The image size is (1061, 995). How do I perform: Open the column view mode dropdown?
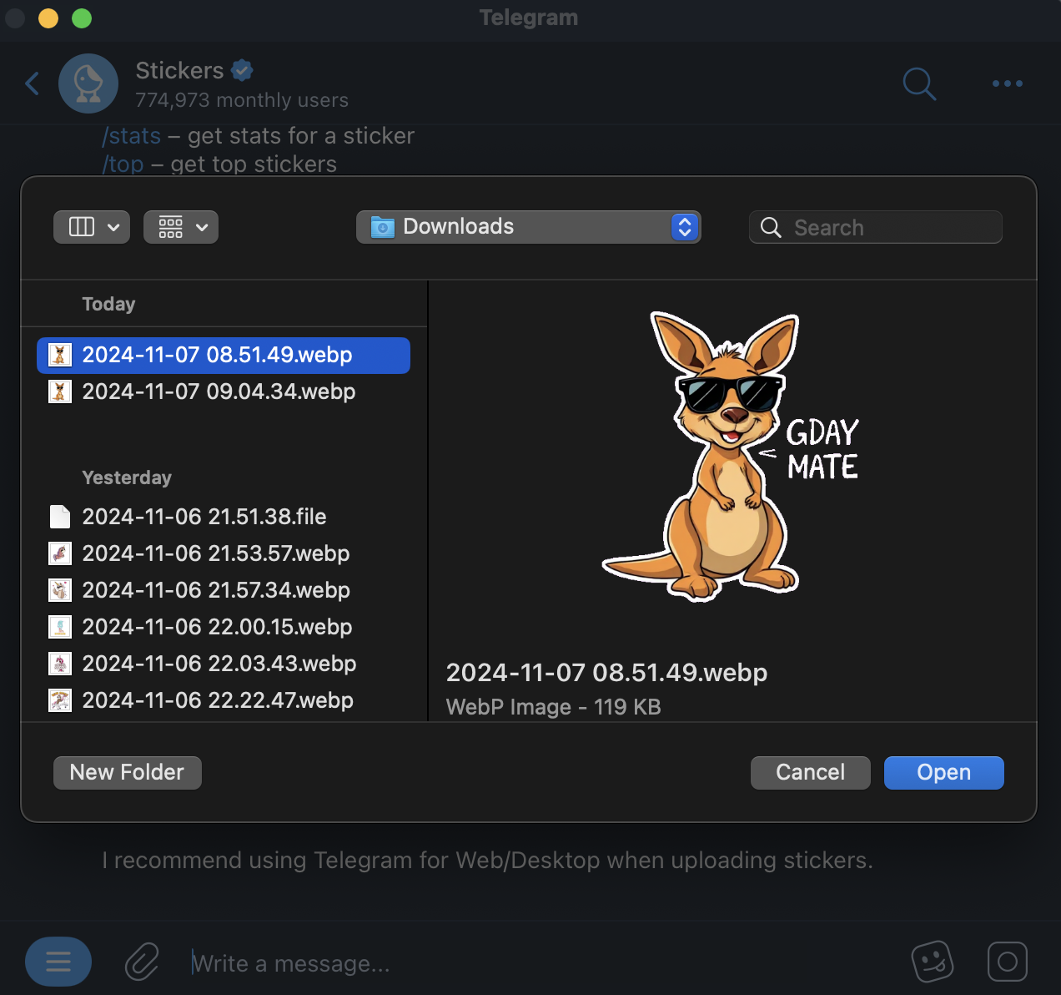click(x=92, y=227)
